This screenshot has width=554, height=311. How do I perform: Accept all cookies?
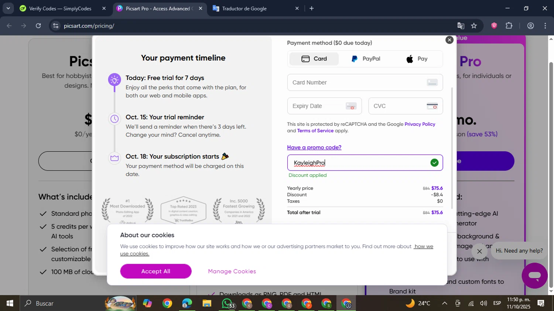coord(155,271)
